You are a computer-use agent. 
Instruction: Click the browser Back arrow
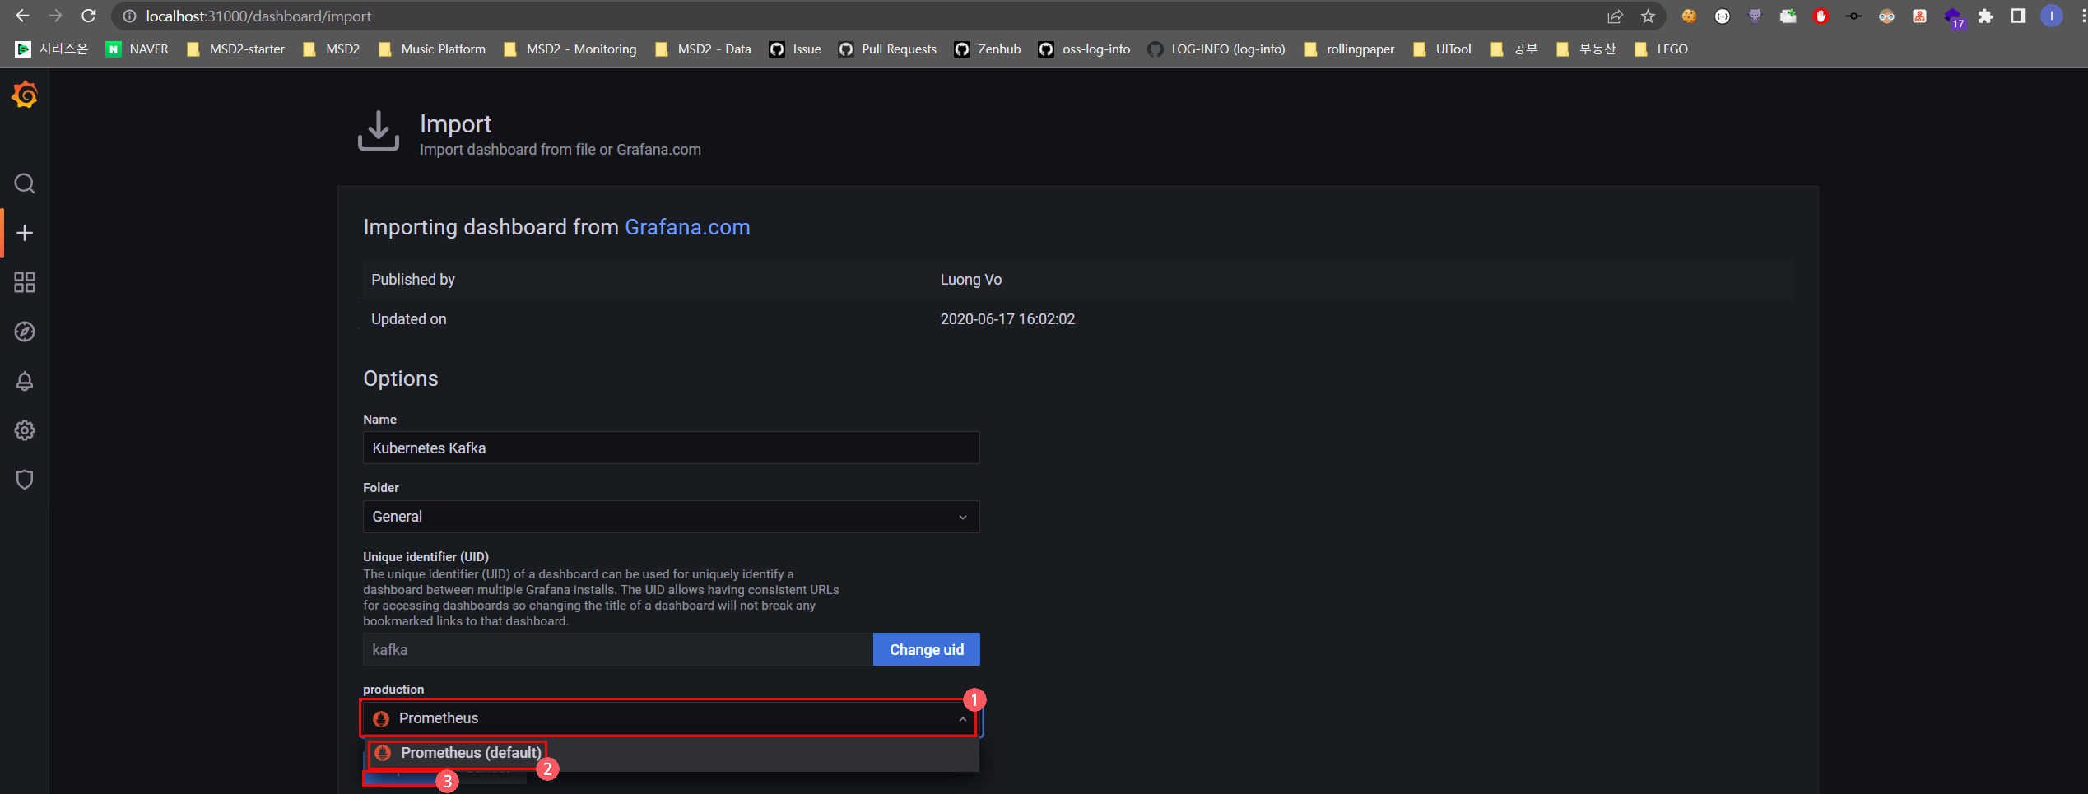coord(22,16)
